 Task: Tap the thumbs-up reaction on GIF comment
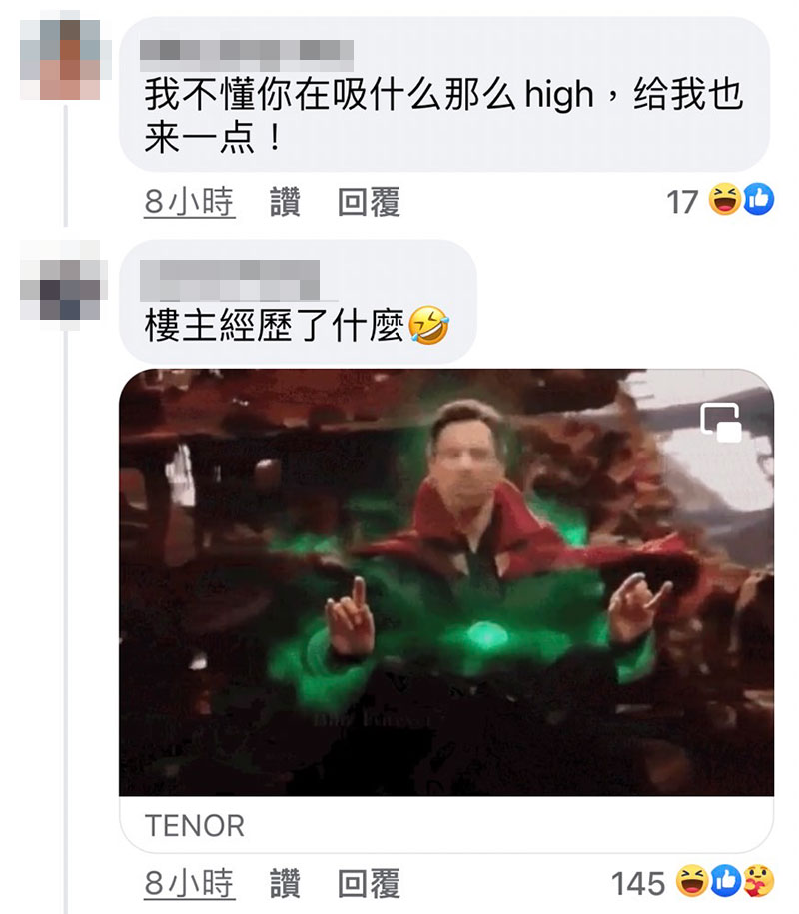(725, 881)
